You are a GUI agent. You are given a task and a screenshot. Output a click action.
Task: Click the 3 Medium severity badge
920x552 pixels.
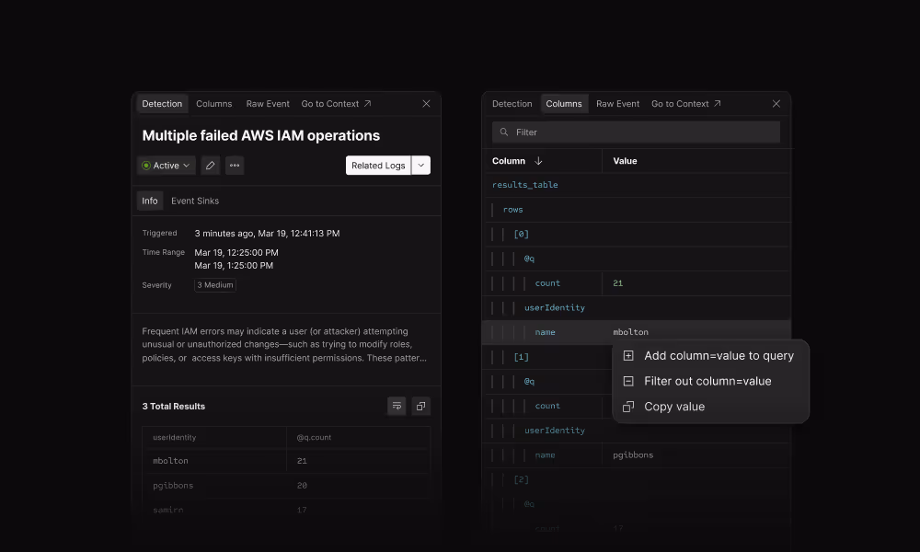click(215, 285)
